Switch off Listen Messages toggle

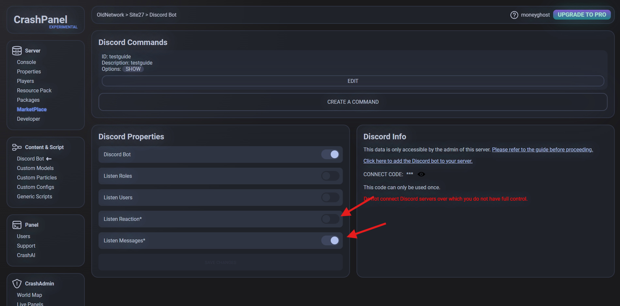[x=330, y=240]
